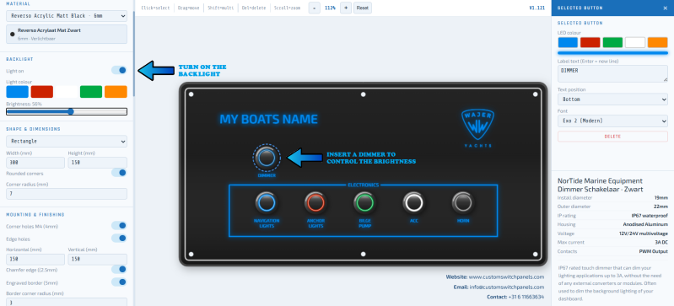
Task: Set LED colour to green
Action: coord(612,42)
